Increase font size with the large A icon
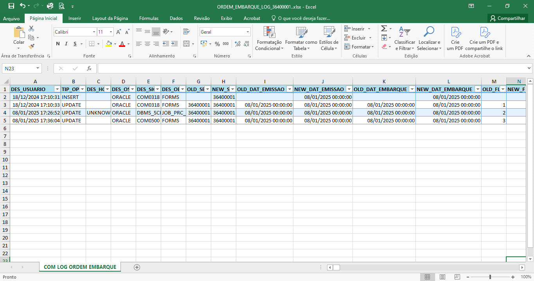Screen dimensions: 534x281 119,32
